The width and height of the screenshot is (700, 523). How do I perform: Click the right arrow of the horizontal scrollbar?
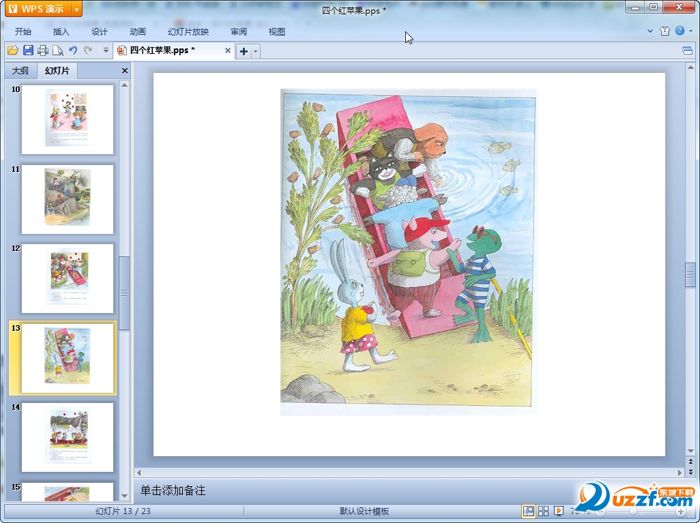[x=680, y=473]
